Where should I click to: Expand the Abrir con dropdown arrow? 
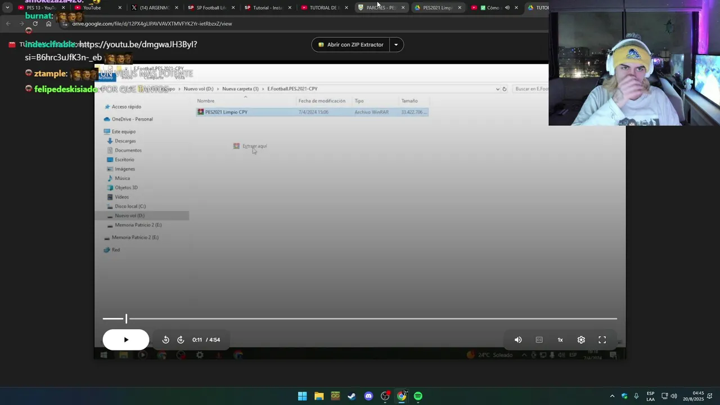point(396,44)
